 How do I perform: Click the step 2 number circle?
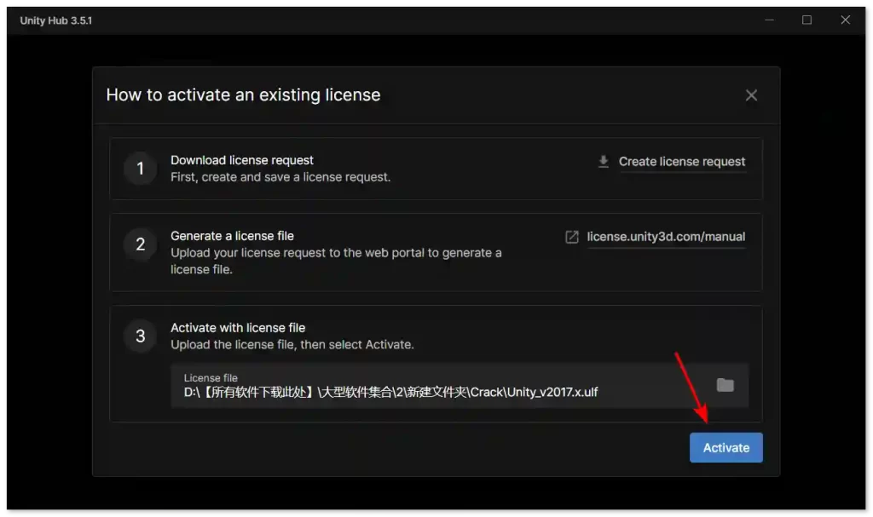click(141, 244)
